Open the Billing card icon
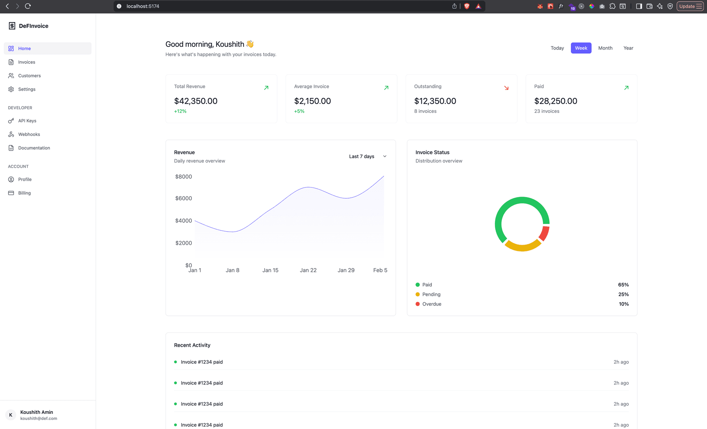The height and width of the screenshot is (429, 707). pos(11,193)
